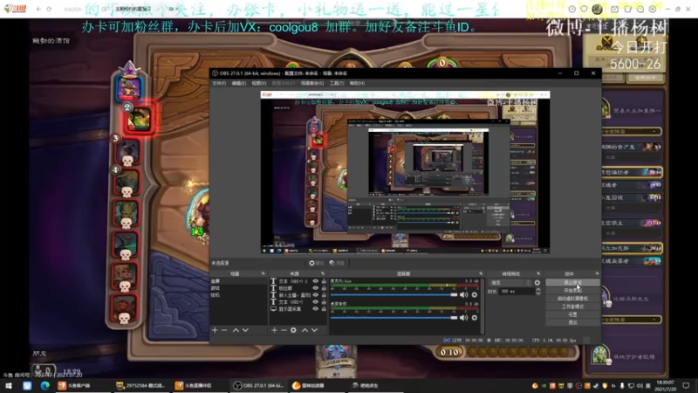Screen dimensions: 698x393
Task: Click the refresh icon in top bar
Action: [49, 9]
